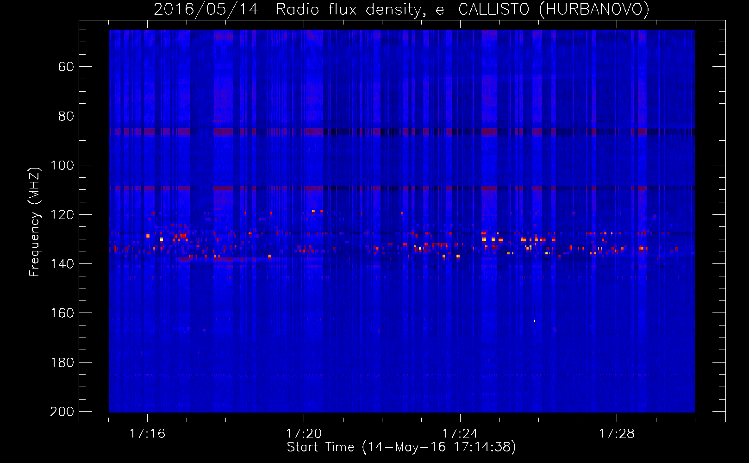Click the "120" frequency tick label
Viewport: 749px width, 463px height.
tap(62, 215)
